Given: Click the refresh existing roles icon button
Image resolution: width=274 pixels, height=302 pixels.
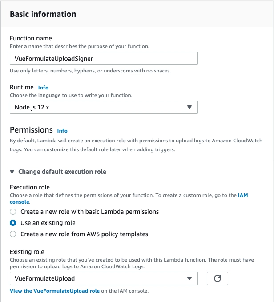Looking at the screenshot, I should tap(218, 278).
